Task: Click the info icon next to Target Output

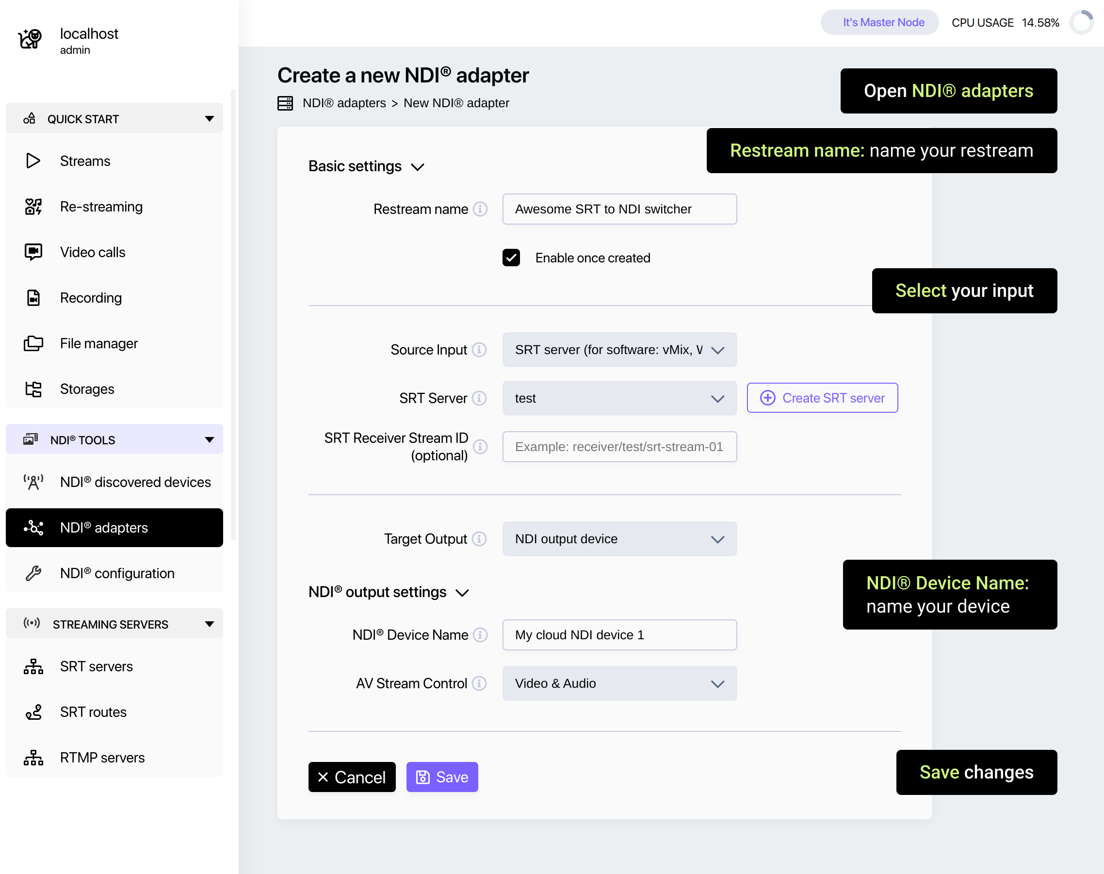Action: pyautogui.click(x=479, y=539)
